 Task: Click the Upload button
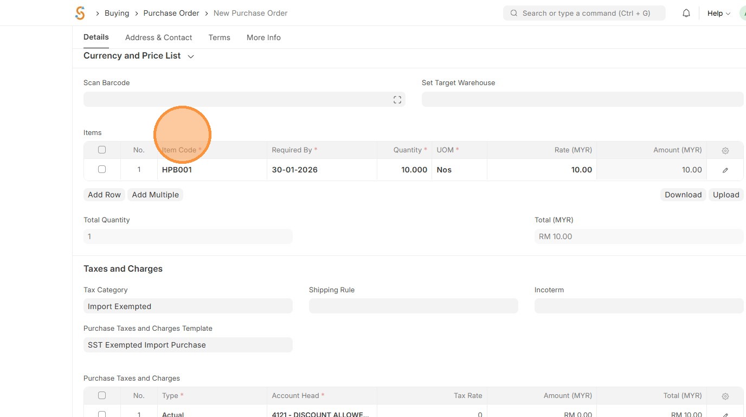[726, 195]
